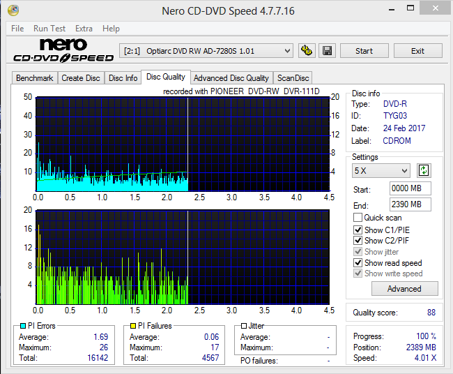
Task: Switch to the Benchmark tab
Action: (x=35, y=78)
